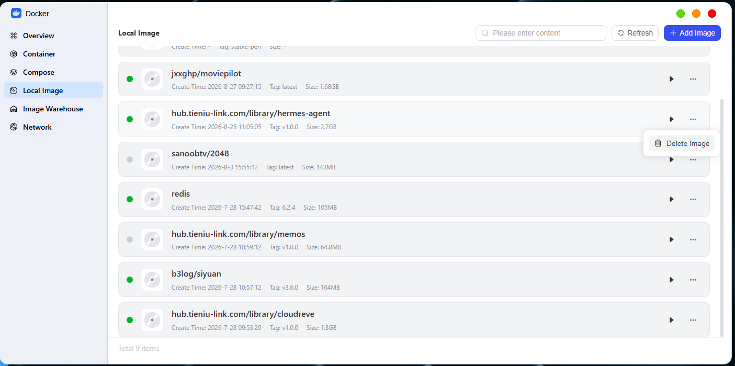The width and height of the screenshot is (735, 366).
Task: Click the disc icon of redis image
Action: [152, 199]
